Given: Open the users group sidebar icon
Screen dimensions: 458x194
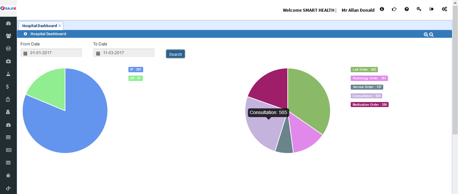Looking at the screenshot, I should [x=8, y=36].
